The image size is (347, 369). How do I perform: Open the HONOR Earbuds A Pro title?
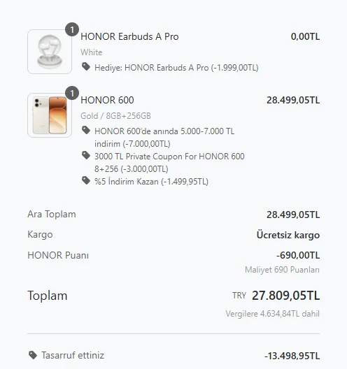[x=129, y=36]
